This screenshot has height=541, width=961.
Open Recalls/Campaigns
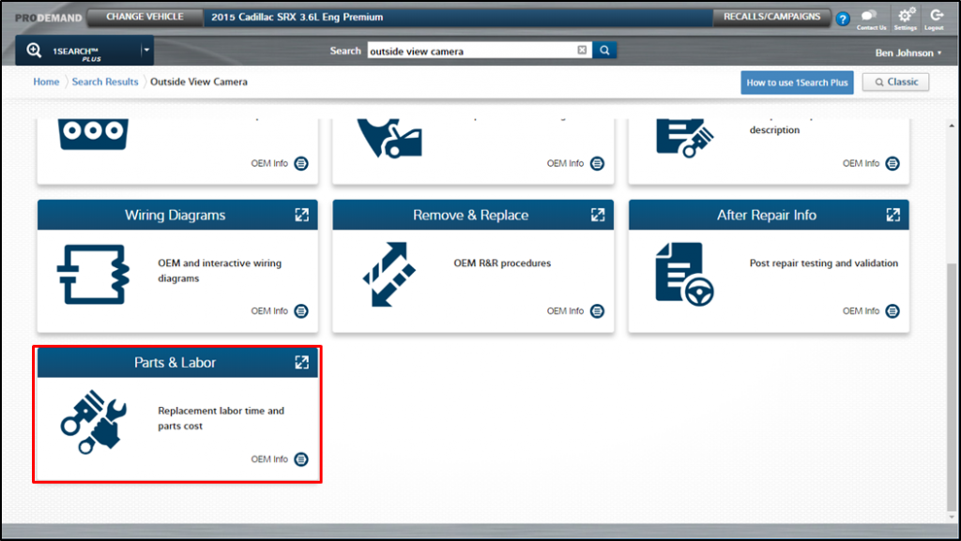[771, 17]
